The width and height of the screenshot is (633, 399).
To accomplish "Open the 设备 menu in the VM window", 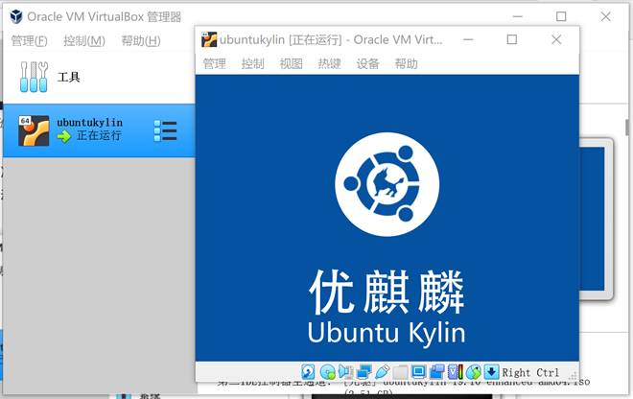I will pos(367,64).
